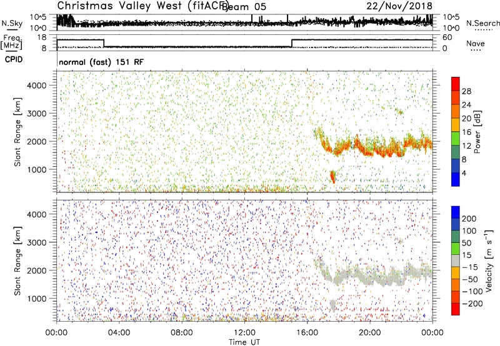500x346 pixels.
Task: Click the "Christmas Valley West (fitACF)" title
Action: [142, 6]
